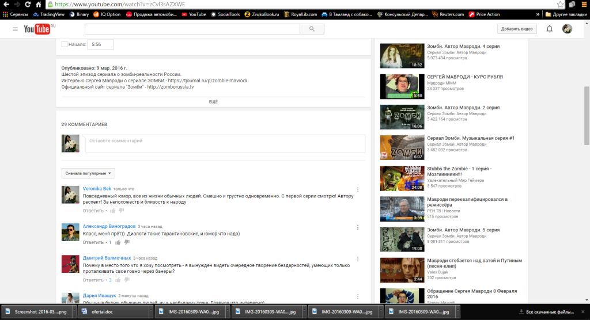Toggle the Начало start-time checkbox
Screen dimensions: 590x320
click(65, 44)
